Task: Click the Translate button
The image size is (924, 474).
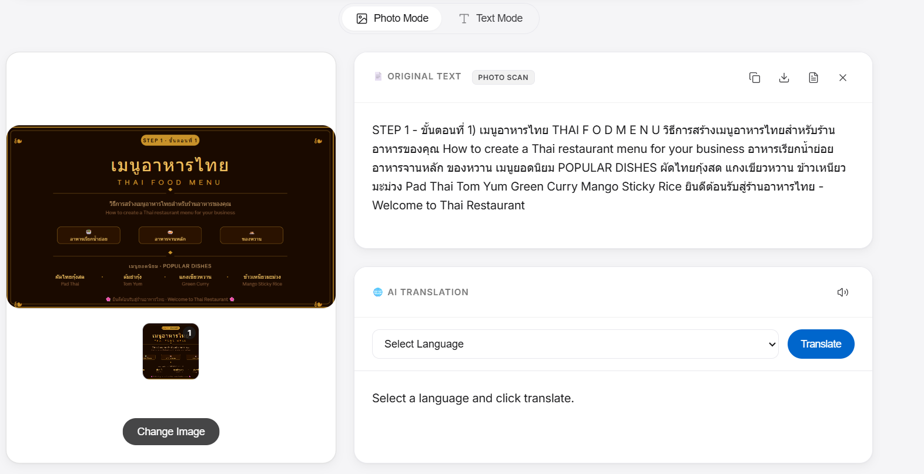Action: point(821,344)
